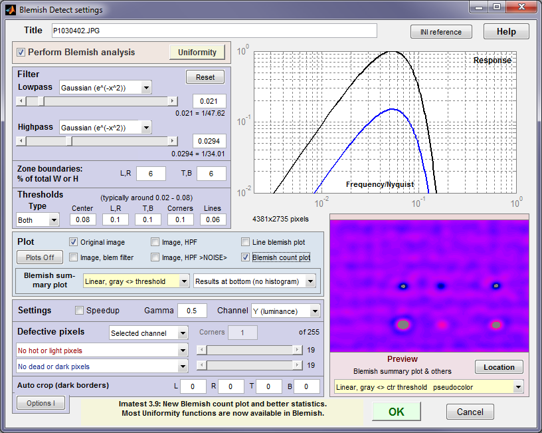Screen dimensions: 542x433
Task: Open the preview pseudocolor display dropdown
Action: (x=428, y=387)
